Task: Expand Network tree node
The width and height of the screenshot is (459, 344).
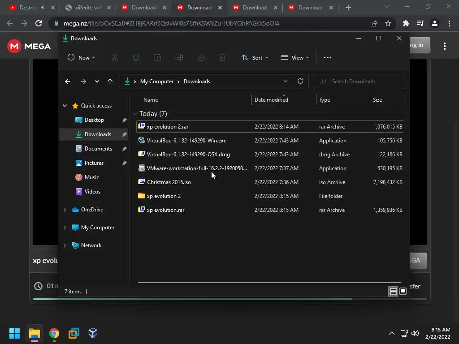Action: tap(65, 246)
